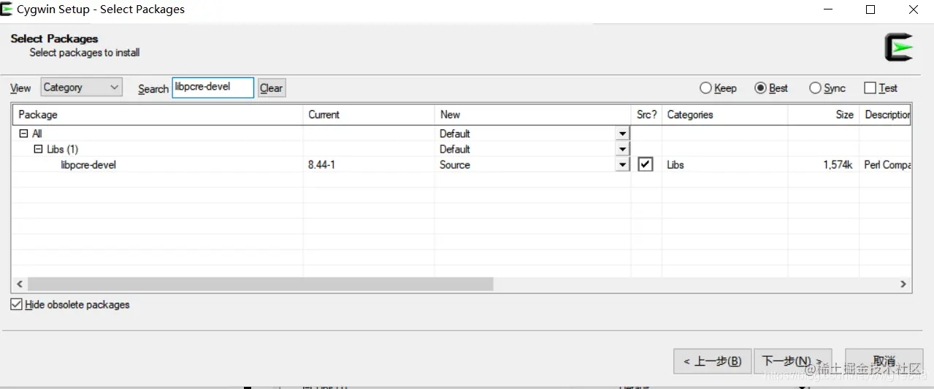Sort by the Package column header
Image resolution: width=934 pixels, height=389 pixels.
point(157,115)
